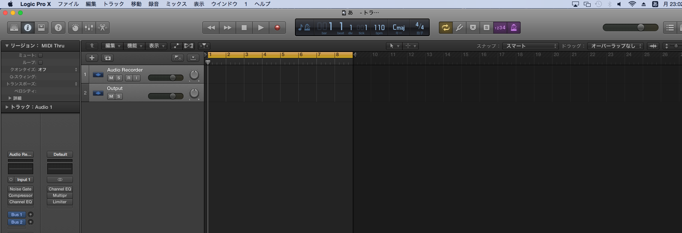Open Smart Controls knob button
Image resolution: width=682 pixels, height=233 pixels.
[x=75, y=27]
